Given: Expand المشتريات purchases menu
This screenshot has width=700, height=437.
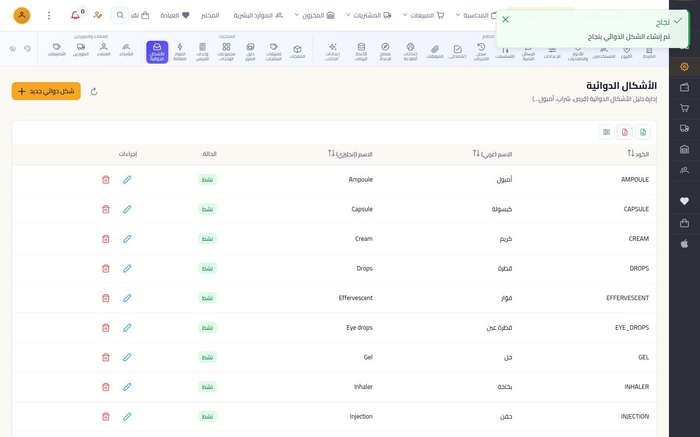Looking at the screenshot, I should pyautogui.click(x=368, y=16).
